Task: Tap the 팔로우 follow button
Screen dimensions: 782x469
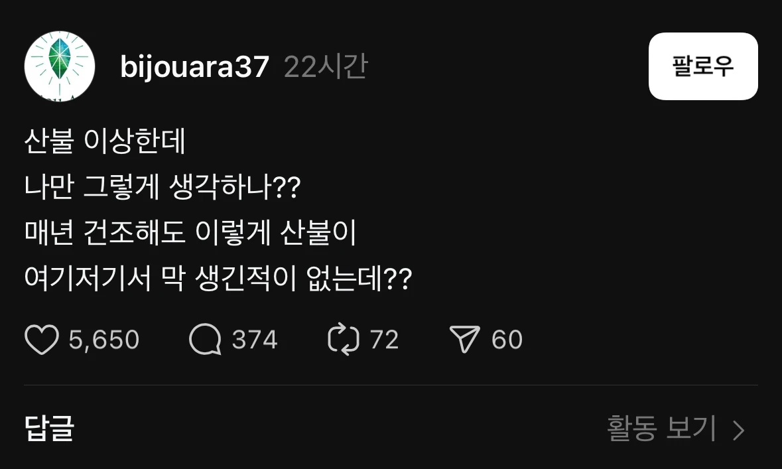Action: pos(703,66)
